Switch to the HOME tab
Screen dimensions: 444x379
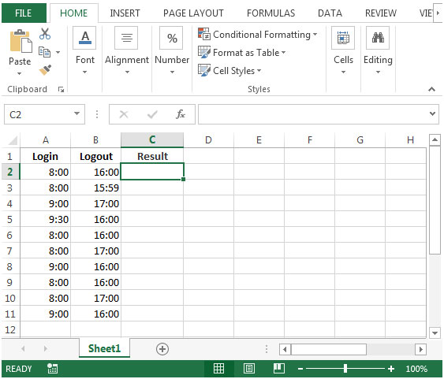pyautogui.click(x=74, y=13)
